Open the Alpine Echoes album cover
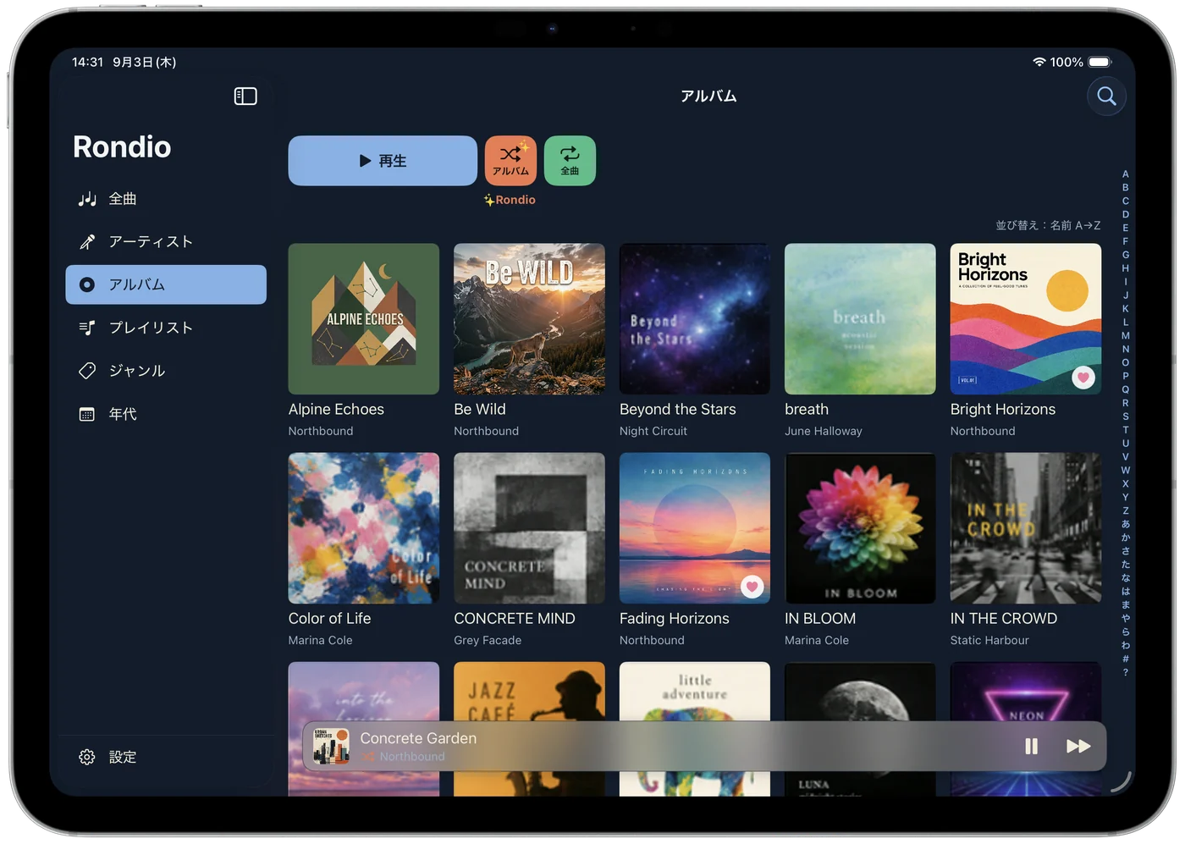The width and height of the screenshot is (1185, 844). coord(364,319)
